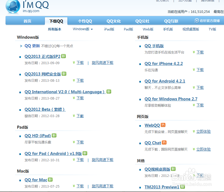Open the 首页 tab in the navigation bar
Viewport: 224px width, 192px height.
[x=27, y=21]
